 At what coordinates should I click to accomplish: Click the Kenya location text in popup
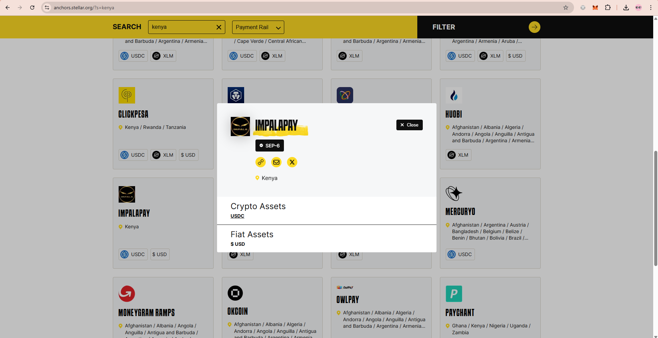pyautogui.click(x=270, y=178)
